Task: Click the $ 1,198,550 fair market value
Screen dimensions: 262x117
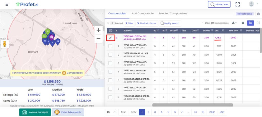Action: pyautogui.click(x=52, y=82)
